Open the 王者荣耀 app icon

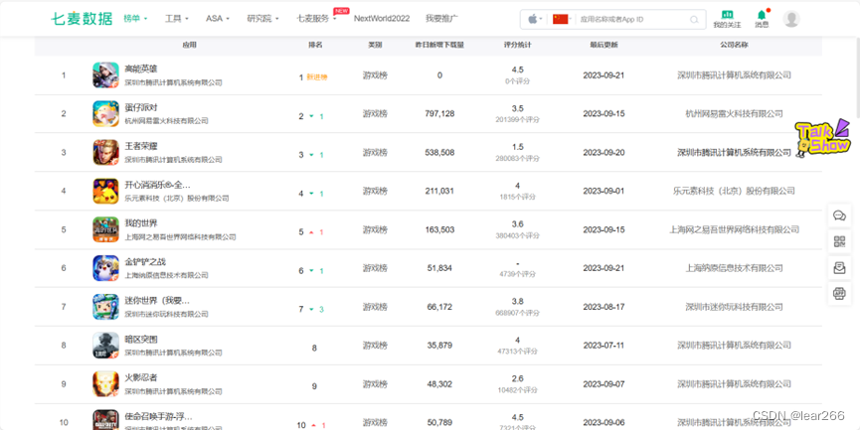(105, 152)
